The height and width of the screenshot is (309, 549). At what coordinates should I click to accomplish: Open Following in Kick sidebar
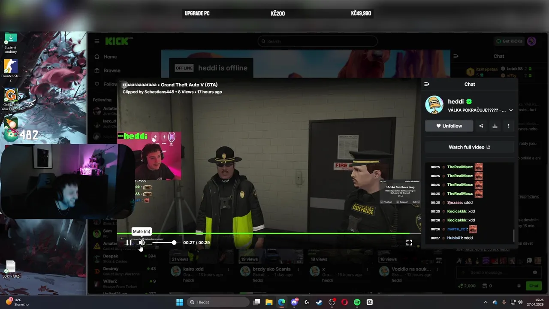[106, 84]
